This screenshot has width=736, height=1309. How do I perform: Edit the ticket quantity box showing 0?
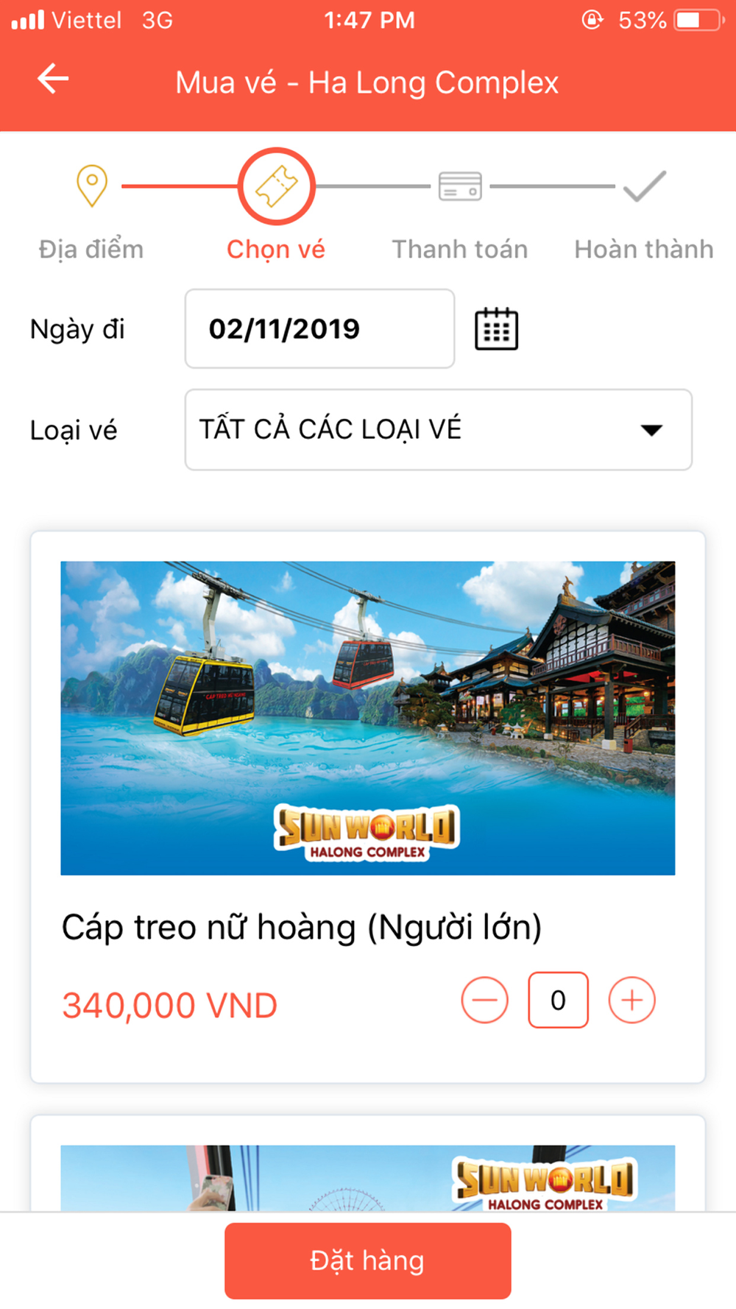pyautogui.click(x=558, y=1000)
